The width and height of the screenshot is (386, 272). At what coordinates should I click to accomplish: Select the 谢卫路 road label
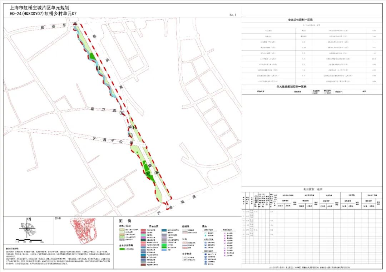click(x=103, y=109)
